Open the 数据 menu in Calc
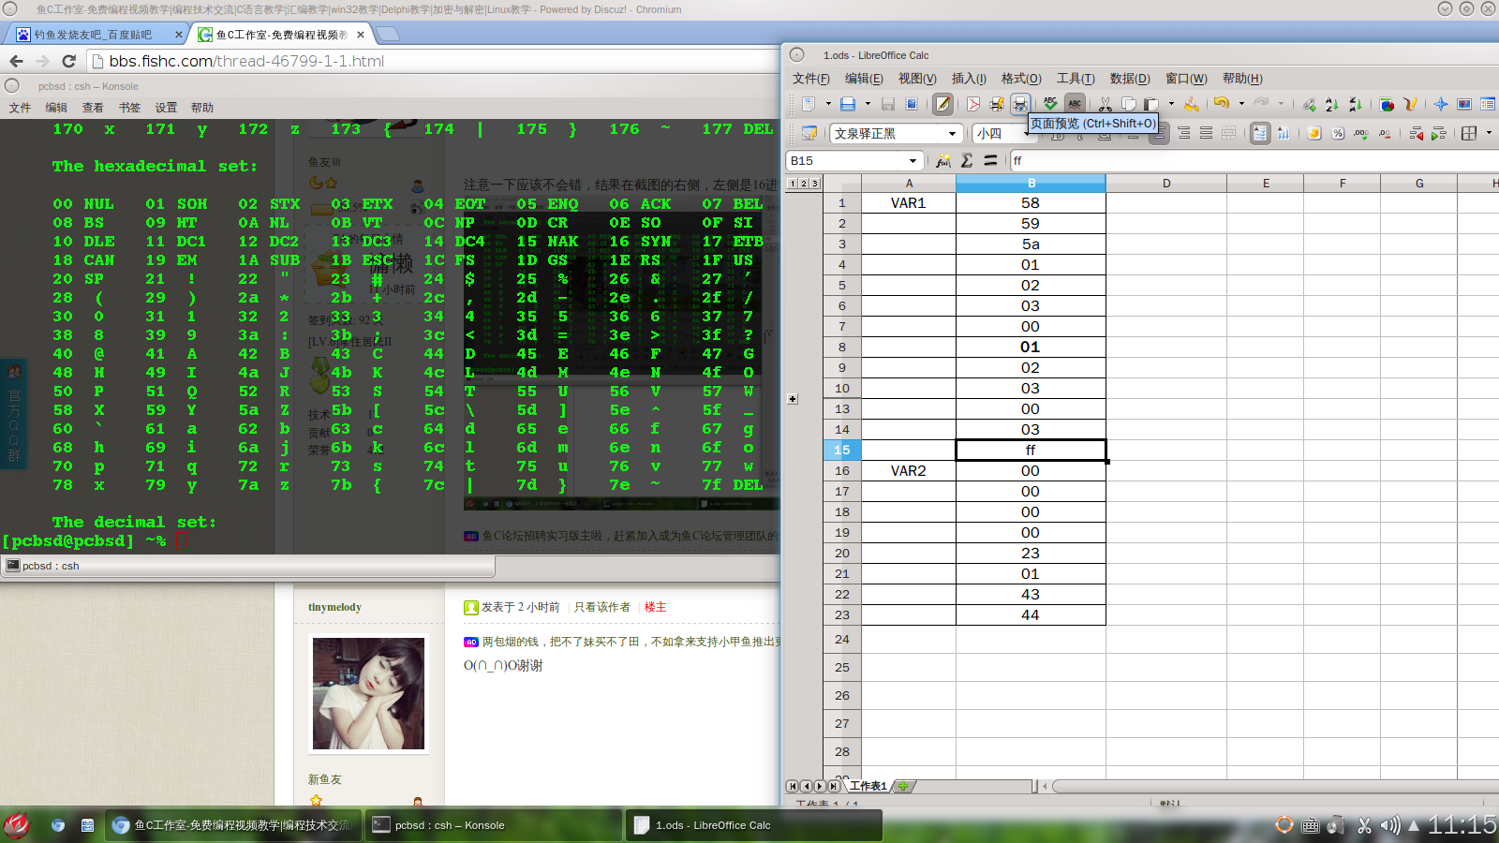 pos(1130,79)
